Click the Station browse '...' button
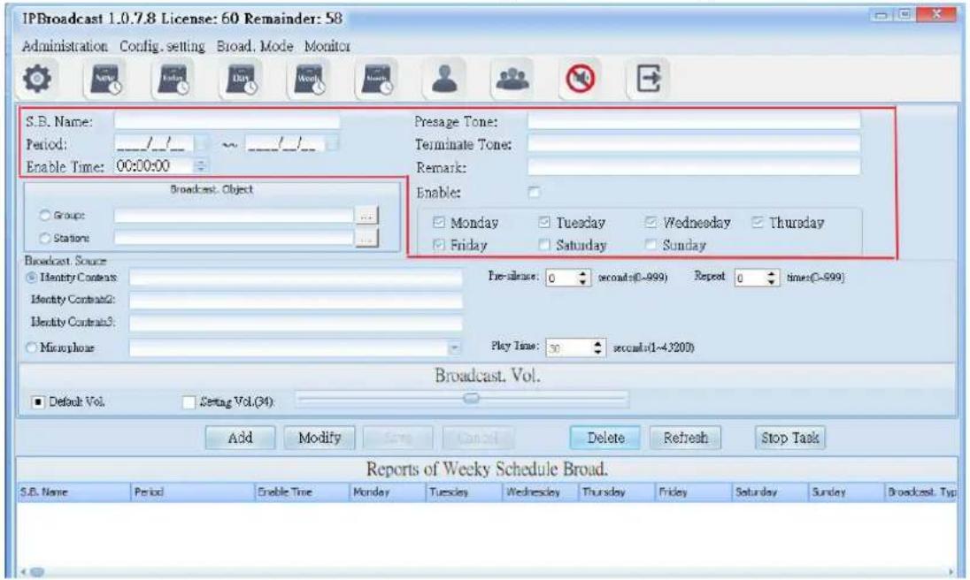Viewport: 970px width, 580px height. tap(366, 238)
